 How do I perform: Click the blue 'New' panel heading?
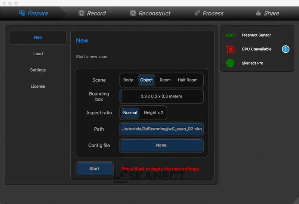(x=82, y=40)
